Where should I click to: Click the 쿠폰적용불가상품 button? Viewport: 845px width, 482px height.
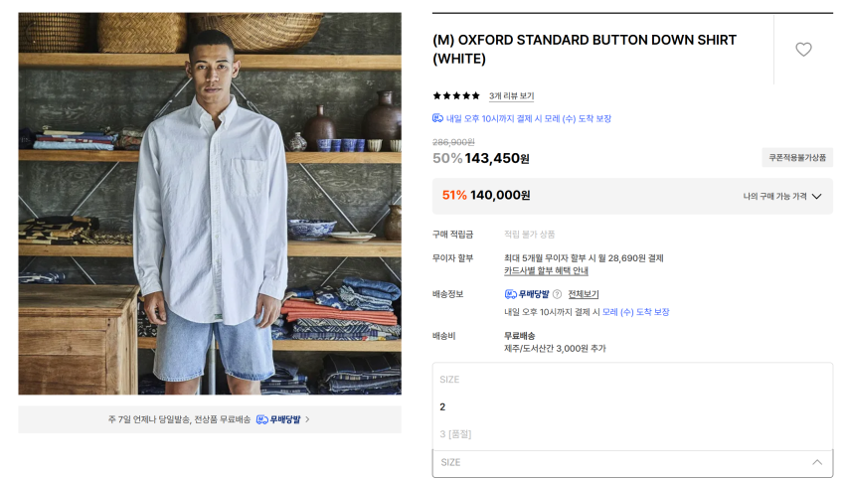(x=797, y=157)
